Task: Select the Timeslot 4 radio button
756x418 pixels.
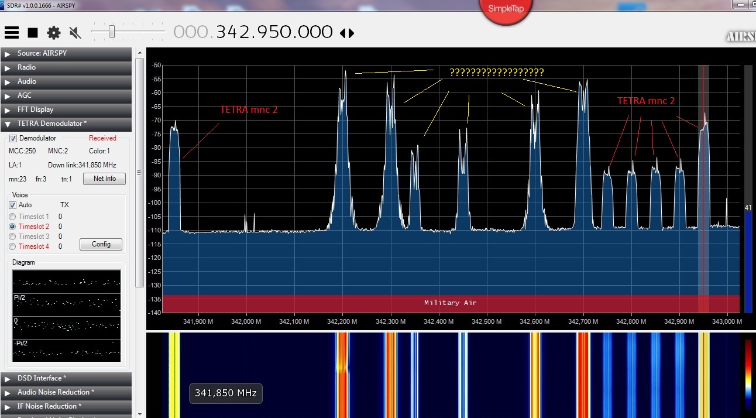Action: pyautogui.click(x=12, y=246)
